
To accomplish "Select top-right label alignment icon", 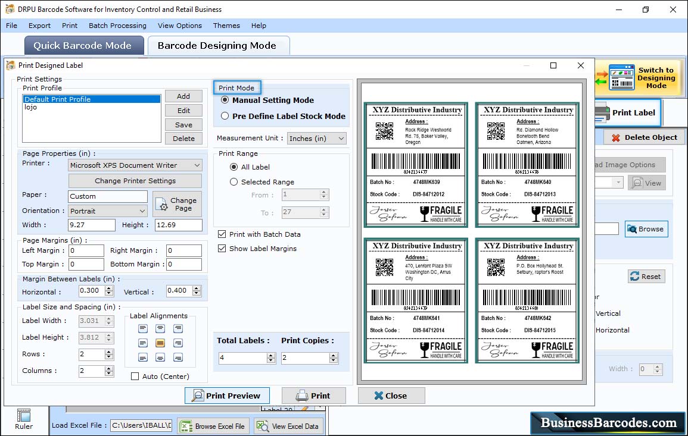I will click(x=178, y=329).
